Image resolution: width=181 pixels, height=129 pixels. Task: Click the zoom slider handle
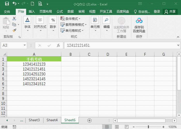(148, 127)
